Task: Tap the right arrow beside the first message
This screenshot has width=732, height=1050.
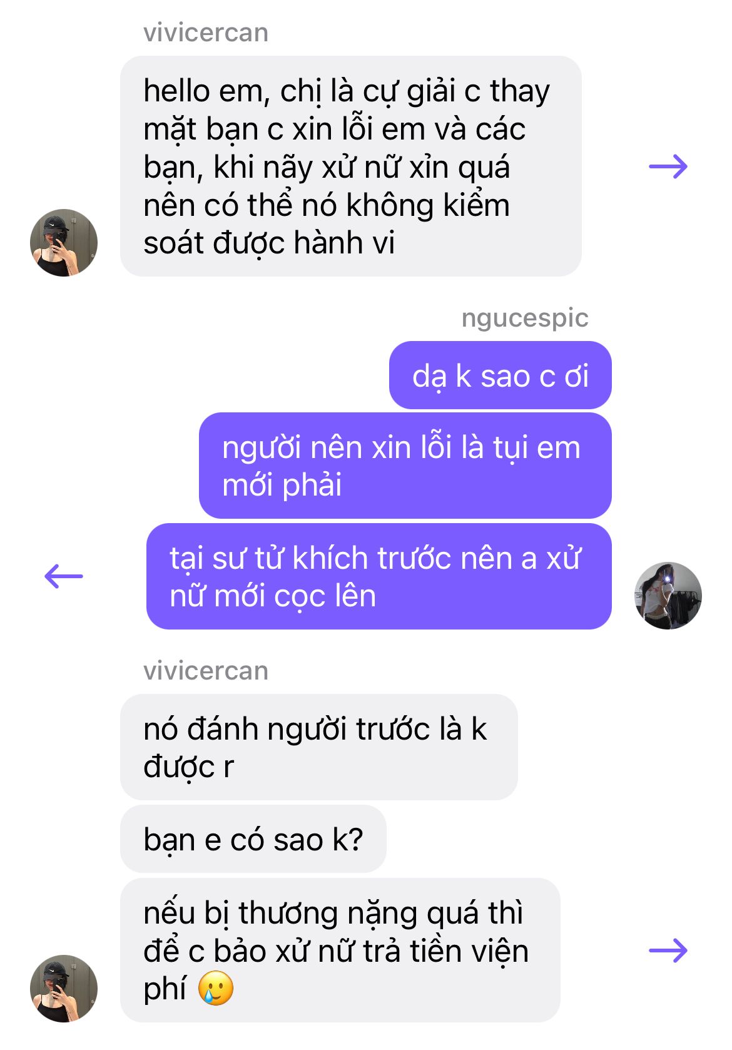Action: click(x=668, y=166)
